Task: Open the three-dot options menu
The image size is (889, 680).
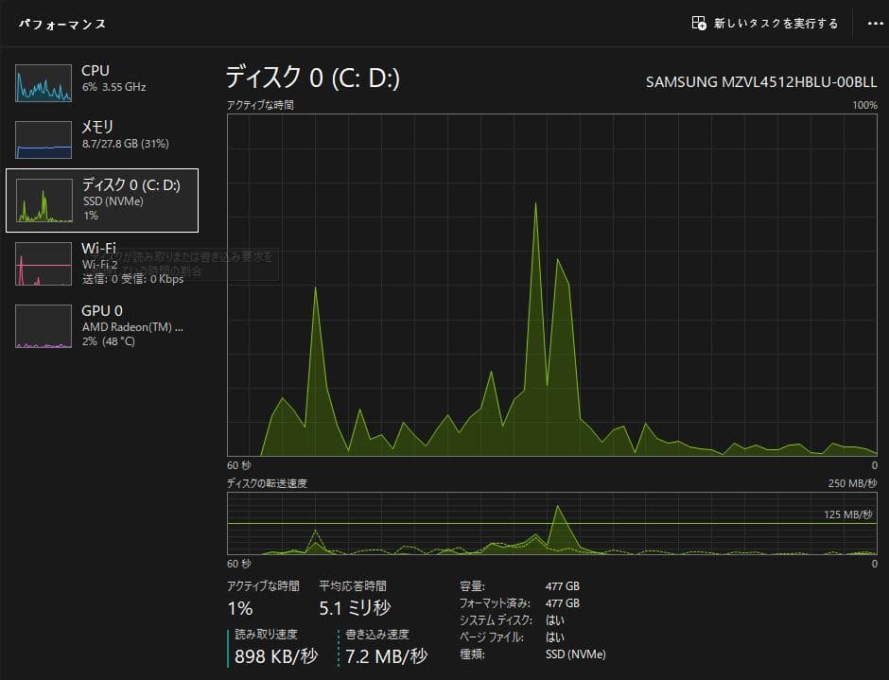Action: [x=875, y=25]
